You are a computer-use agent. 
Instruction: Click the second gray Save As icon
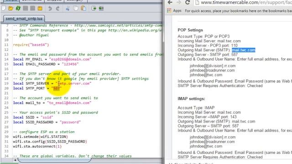click(32, 8)
